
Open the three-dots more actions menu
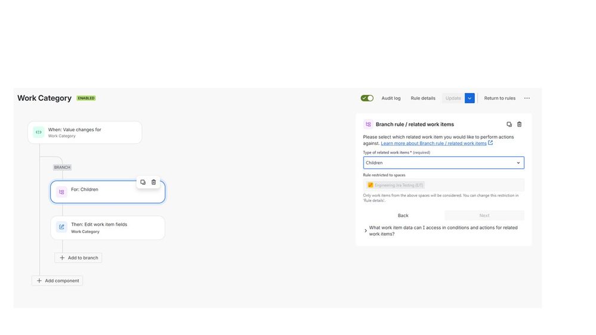coord(527,98)
